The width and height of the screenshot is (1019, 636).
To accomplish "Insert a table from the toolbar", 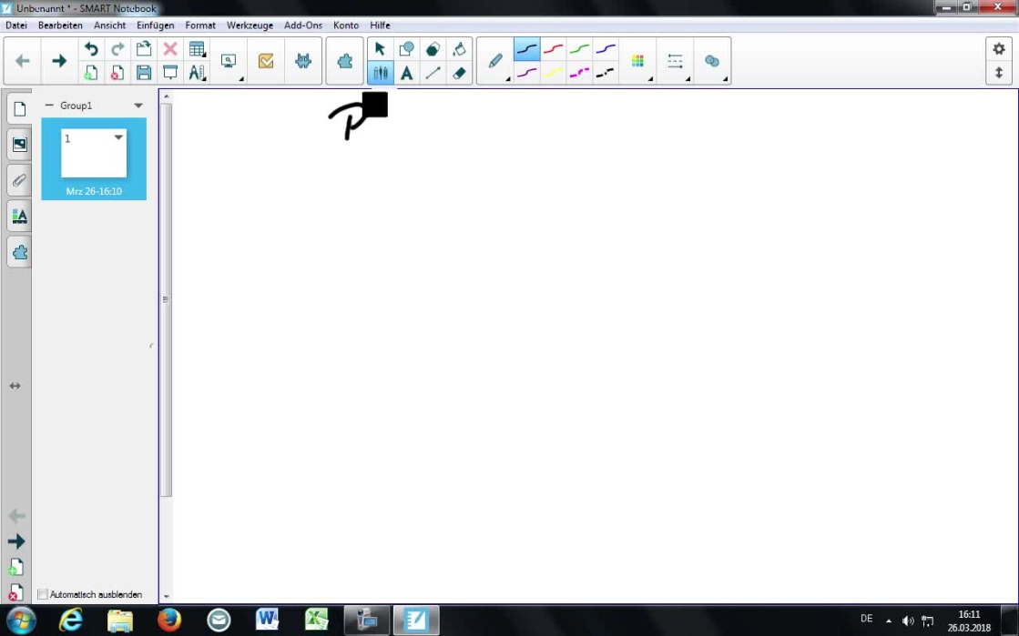I will pos(197,49).
